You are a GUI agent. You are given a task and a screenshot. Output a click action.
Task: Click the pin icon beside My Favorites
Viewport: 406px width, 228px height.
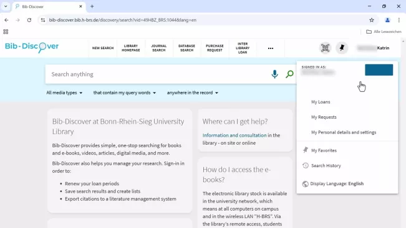(306, 150)
